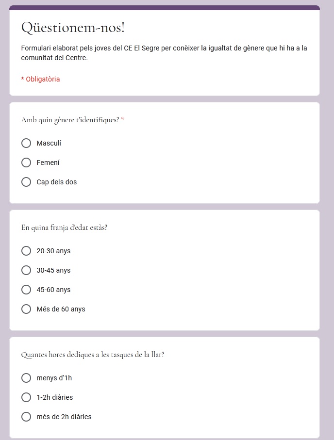Click the purple header bar atop the form
The width and height of the screenshot is (334, 440).
(164, 7)
